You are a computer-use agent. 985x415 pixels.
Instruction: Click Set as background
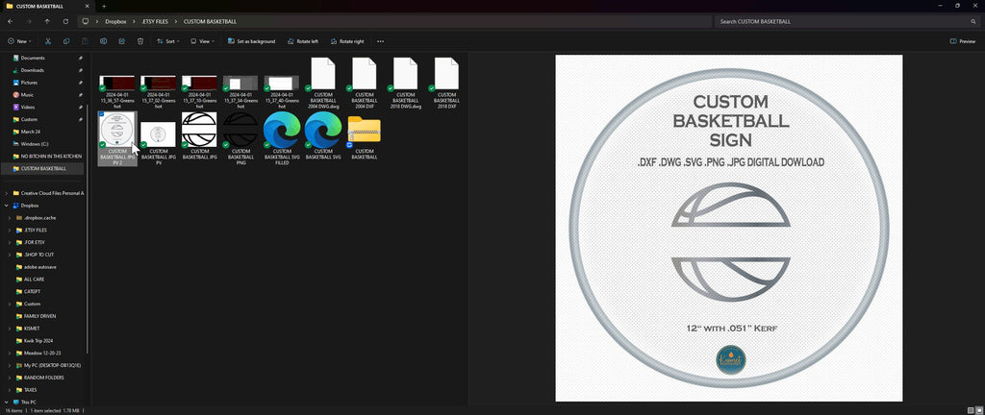coord(251,41)
